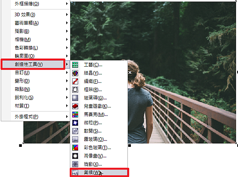Click the 旋動 vortex effect icon
The height and width of the screenshot is (177, 238).
[x=75, y=164]
